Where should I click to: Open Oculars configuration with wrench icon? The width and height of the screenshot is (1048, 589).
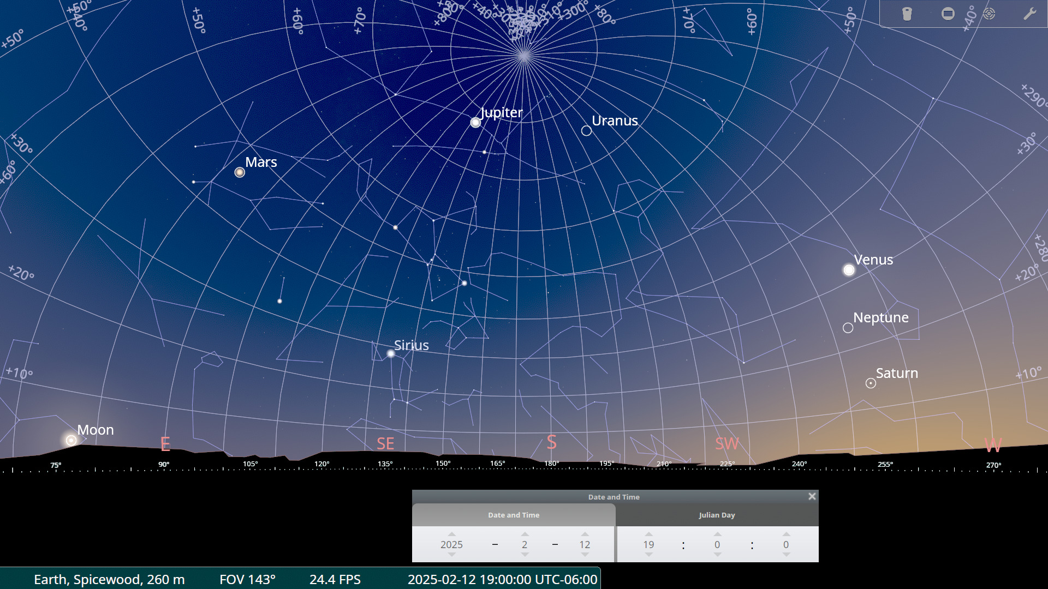1029,14
